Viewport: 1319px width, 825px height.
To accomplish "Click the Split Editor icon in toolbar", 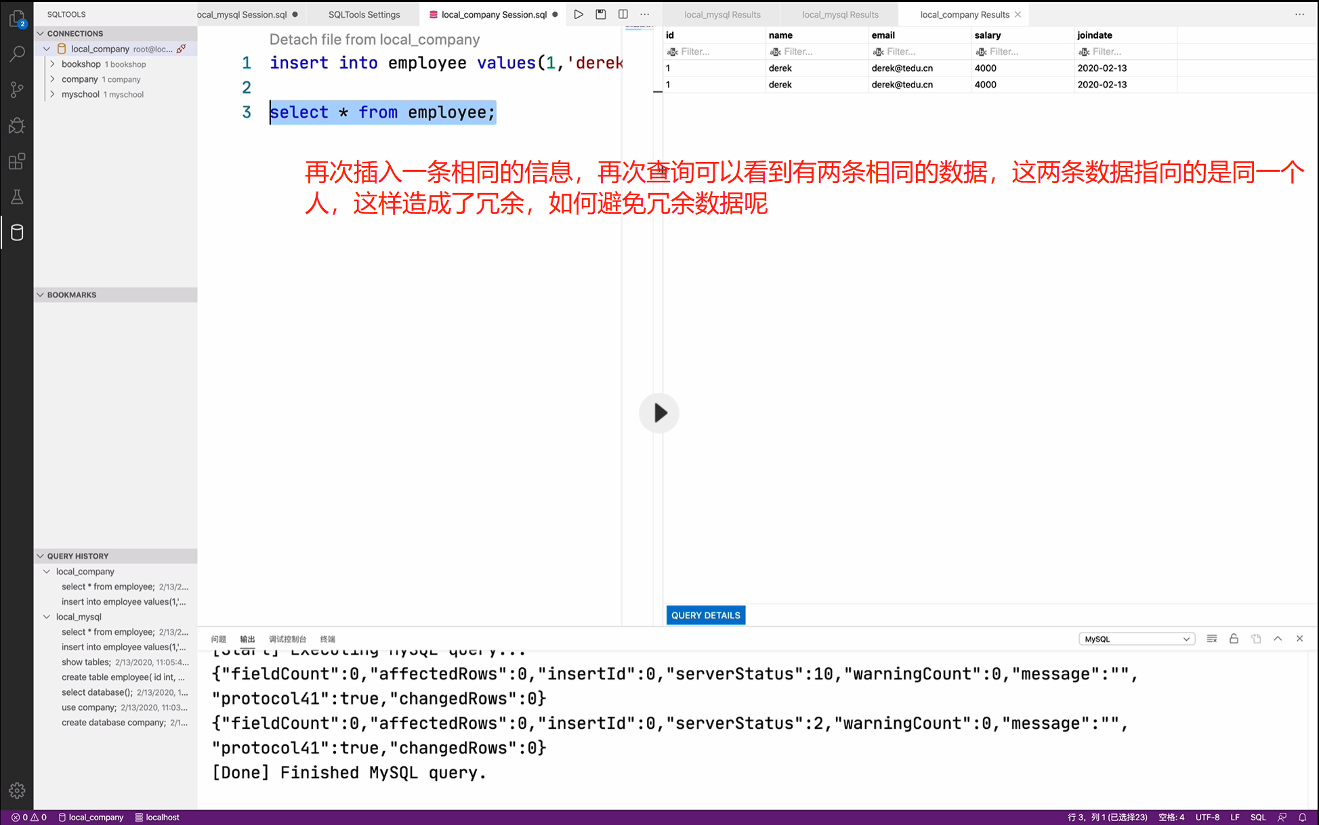I will tap(623, 14).
